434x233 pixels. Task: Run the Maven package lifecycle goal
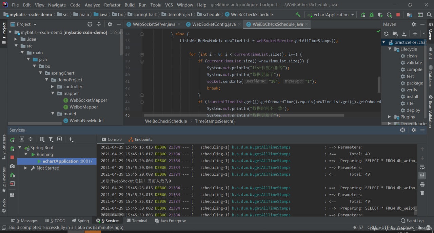415,83
